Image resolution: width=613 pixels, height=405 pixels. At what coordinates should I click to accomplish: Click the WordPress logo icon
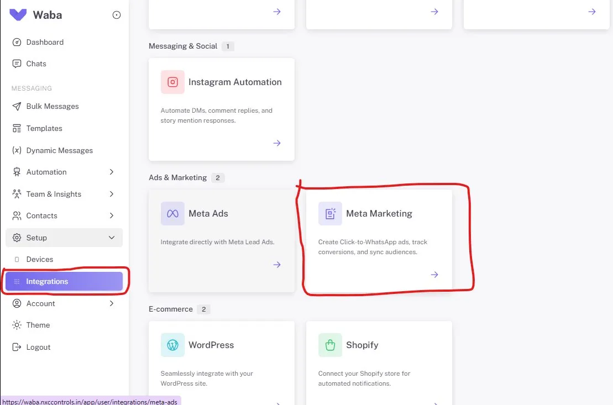tap(172, 345)
